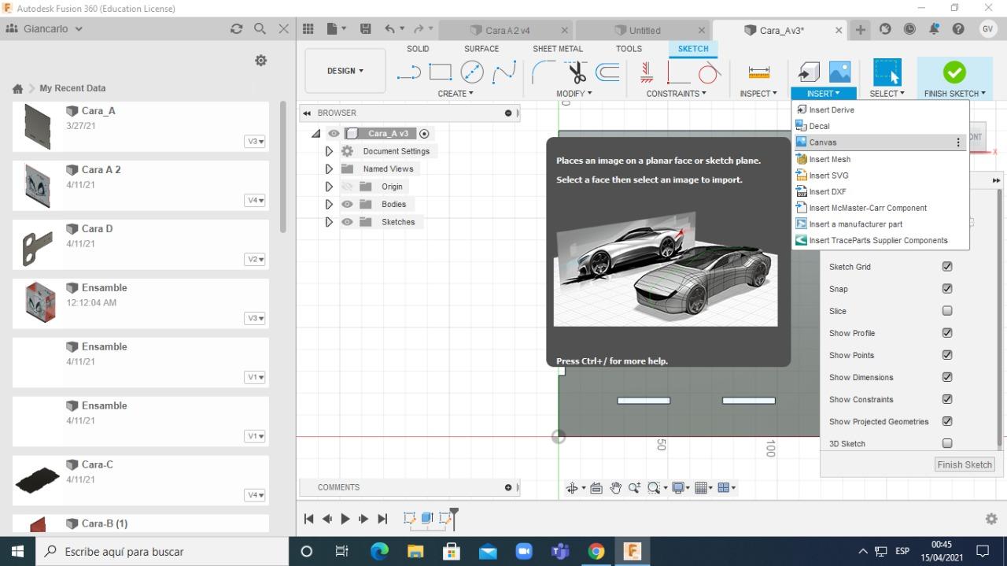
Task: Open the DESIGN workspace dropdown
Action: pos(345,71)
